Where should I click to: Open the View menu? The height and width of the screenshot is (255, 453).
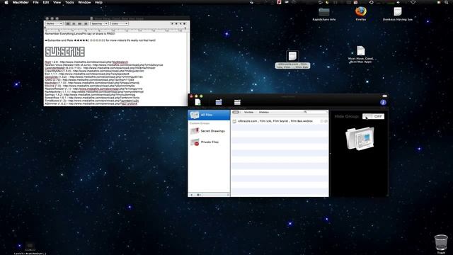57,2
